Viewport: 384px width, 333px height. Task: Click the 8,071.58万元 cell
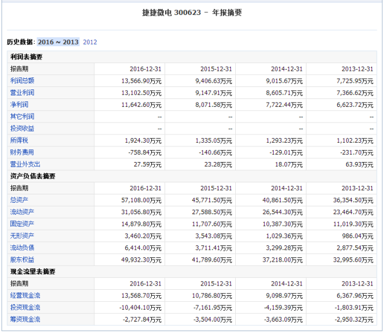click(214, 105)
